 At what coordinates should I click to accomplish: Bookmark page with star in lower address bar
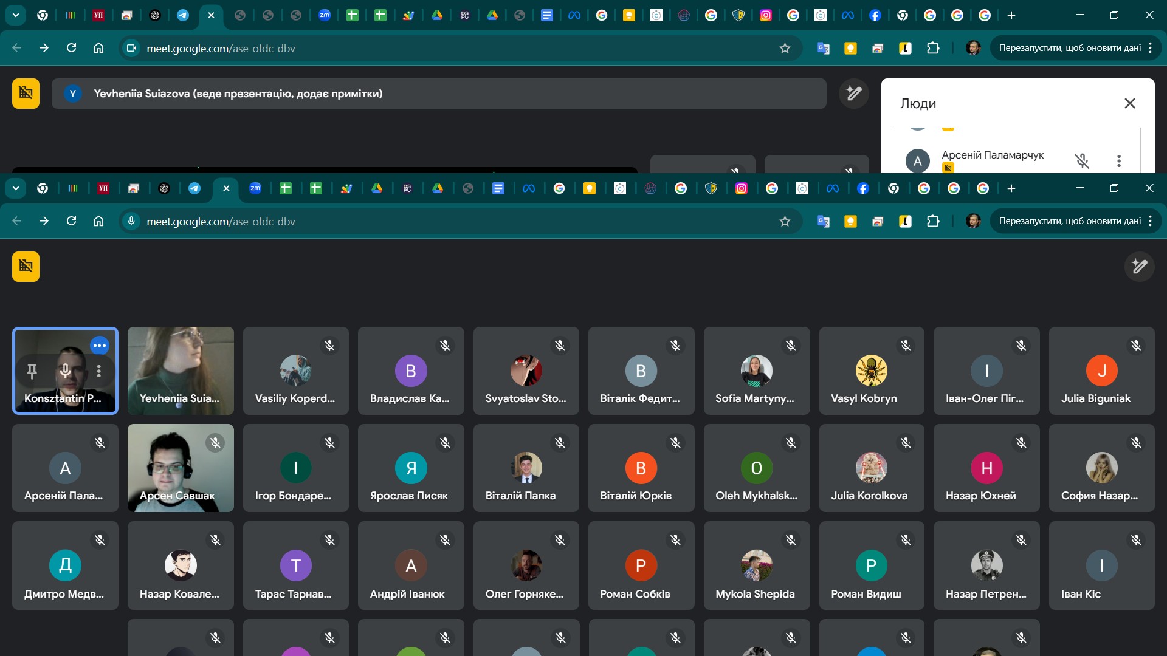785,221
